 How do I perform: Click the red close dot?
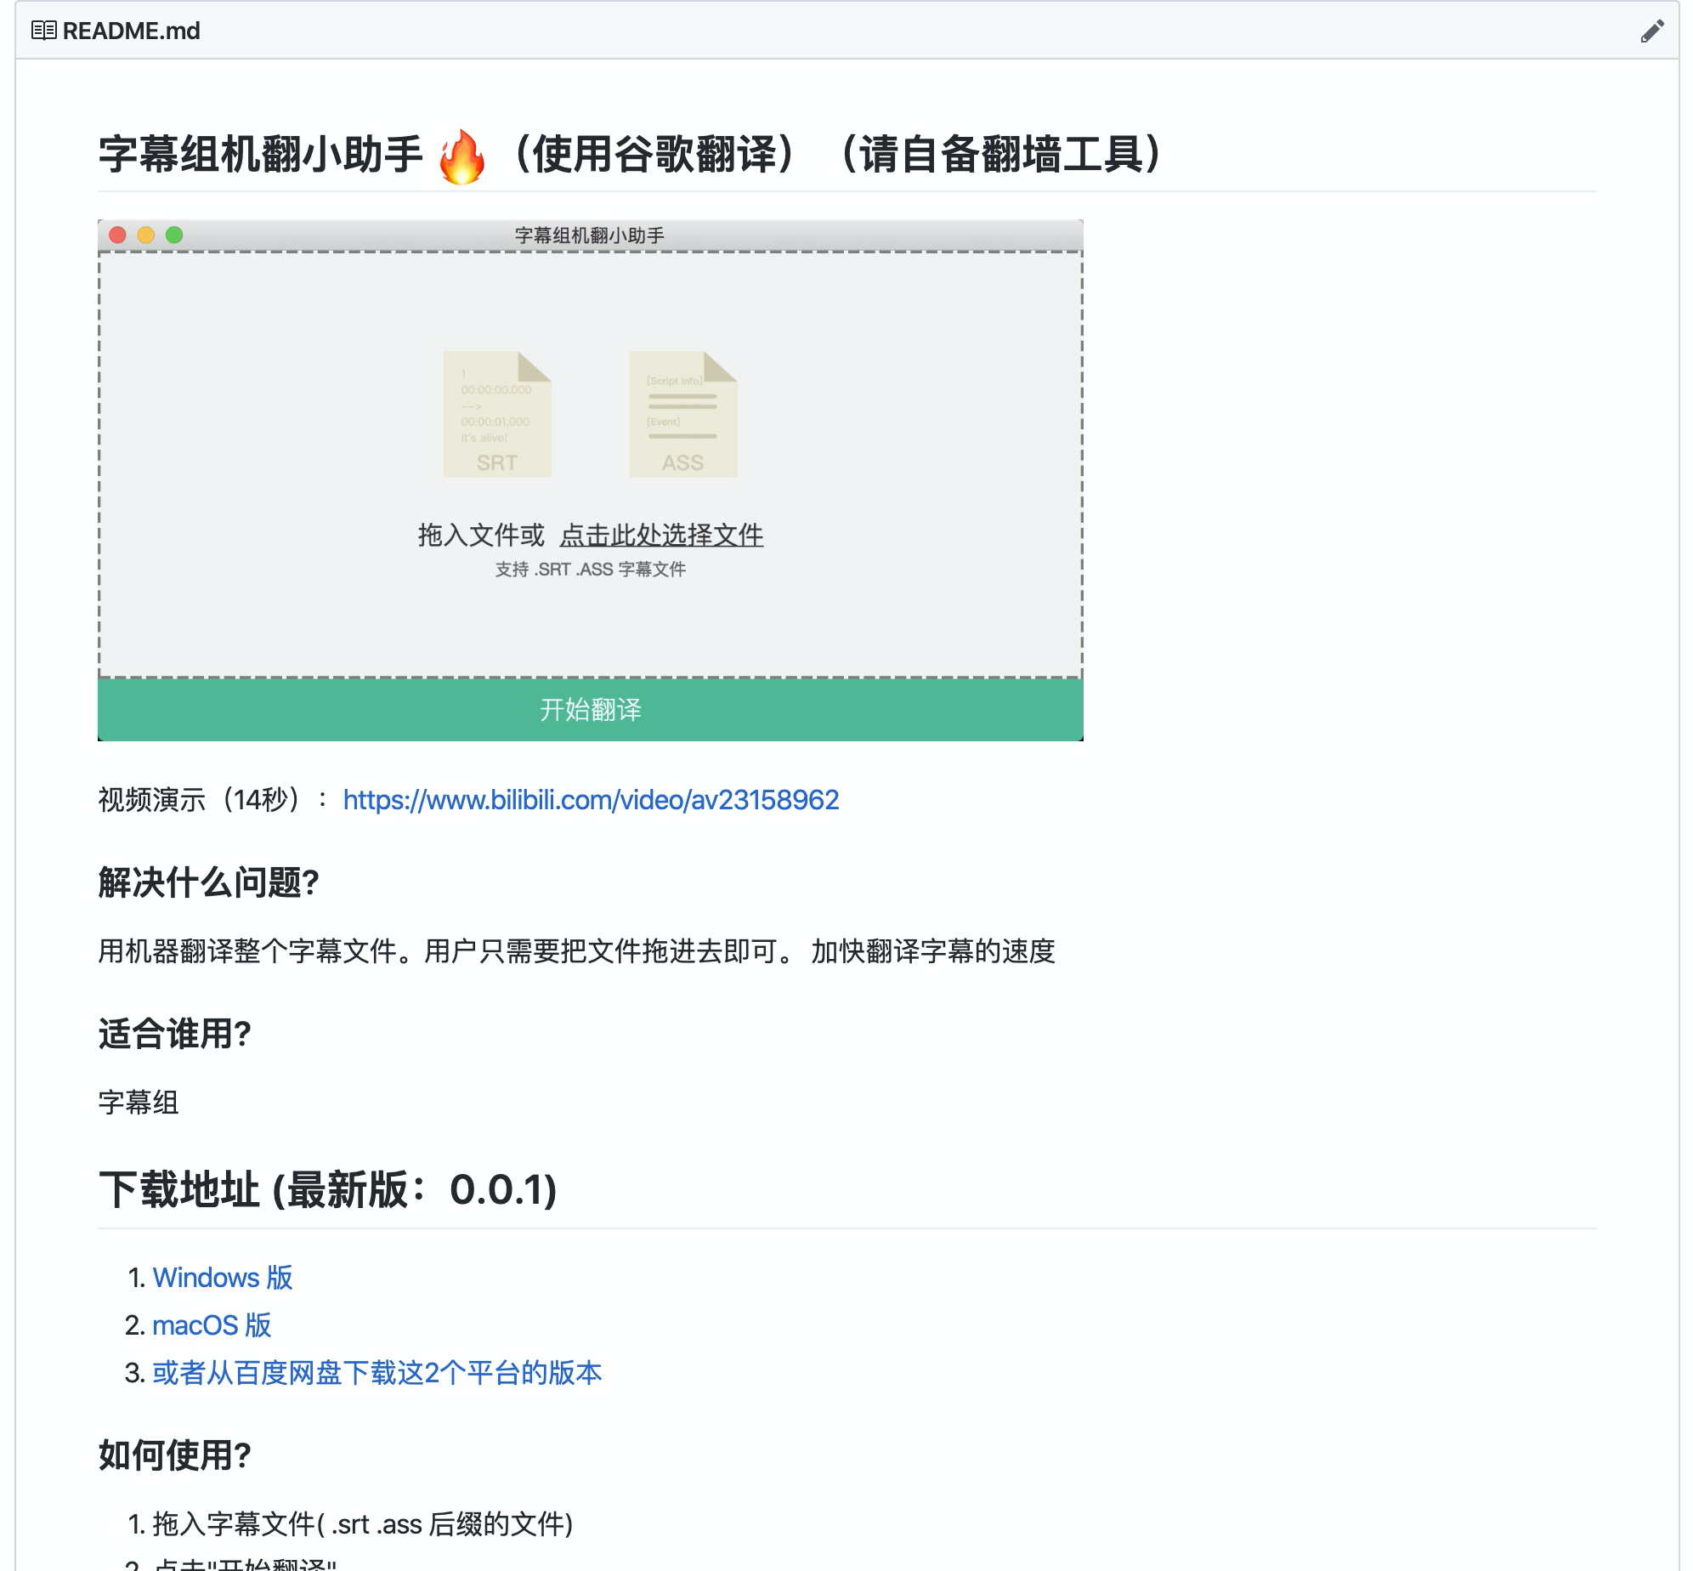point(118,235)
